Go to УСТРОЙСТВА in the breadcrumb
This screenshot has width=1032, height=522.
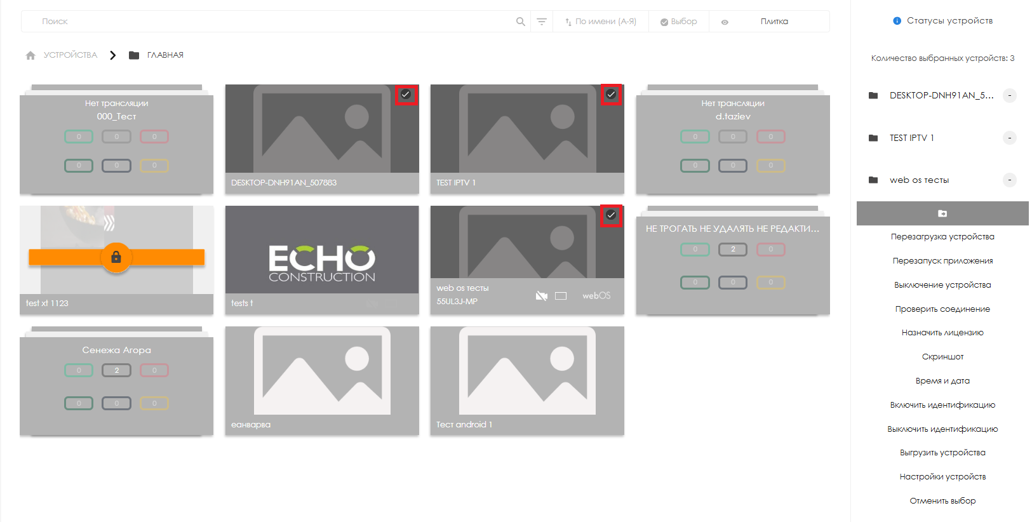click(x=70, y=55)
